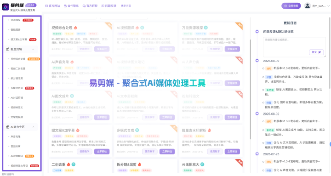Open 问题反馈 in the top navigation
Viewport: 331px width, 176px height.
[x=108, y=6]
